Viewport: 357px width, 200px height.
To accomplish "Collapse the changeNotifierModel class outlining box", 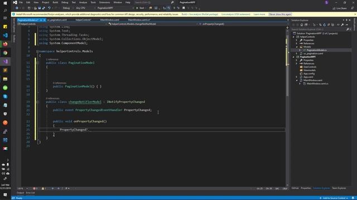I will (x=37, y=102).
